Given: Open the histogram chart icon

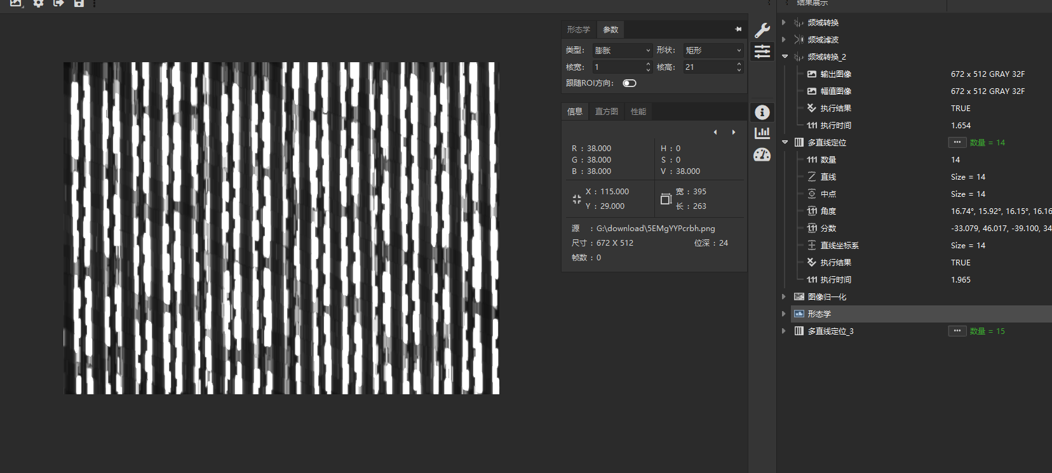Looking at the screenshot, I should coord(762,133).
